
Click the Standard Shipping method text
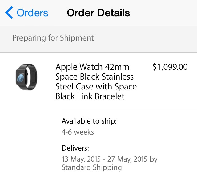coord(91,167)
